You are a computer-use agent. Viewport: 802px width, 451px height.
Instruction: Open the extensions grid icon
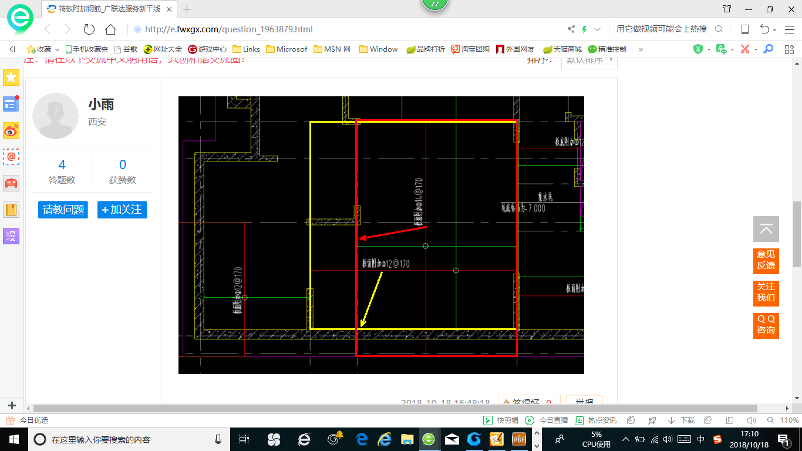pos(789,49)
